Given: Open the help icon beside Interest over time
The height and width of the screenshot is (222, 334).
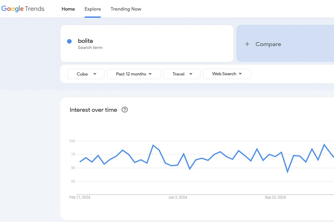Looking at the screenshot, I should [x=125, y=110].
